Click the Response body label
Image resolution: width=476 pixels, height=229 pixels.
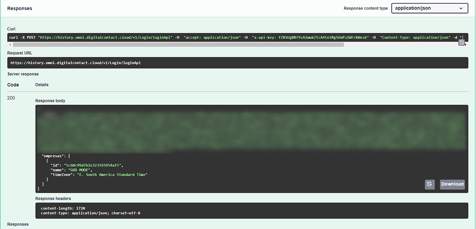coord(50,101)
